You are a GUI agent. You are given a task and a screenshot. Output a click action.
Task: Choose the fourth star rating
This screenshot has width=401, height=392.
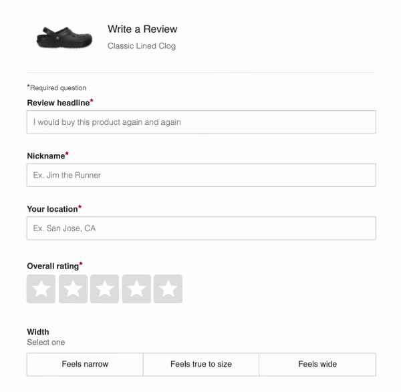pos(136,289)
